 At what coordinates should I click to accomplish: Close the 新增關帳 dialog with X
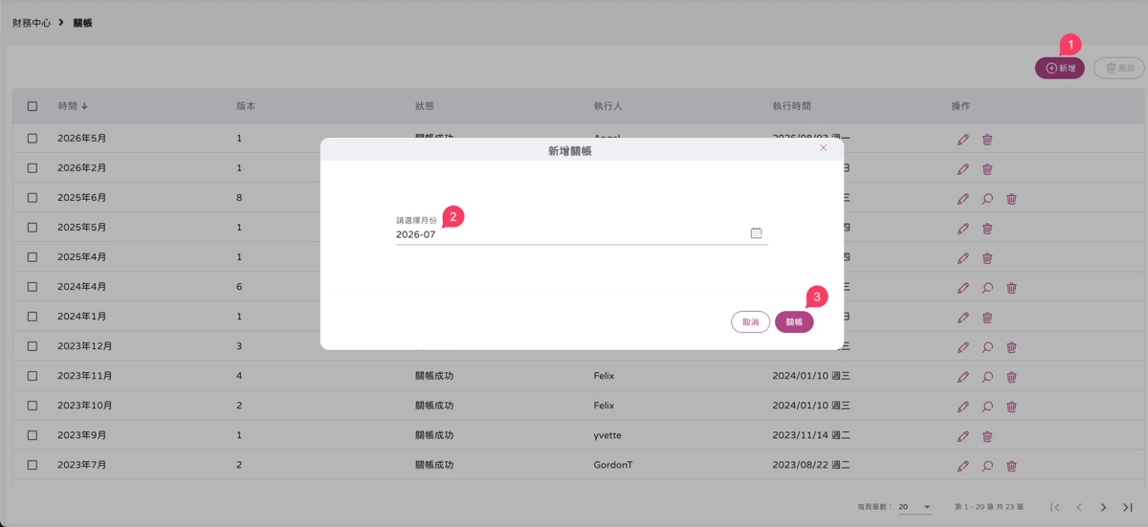pos(824,148)
